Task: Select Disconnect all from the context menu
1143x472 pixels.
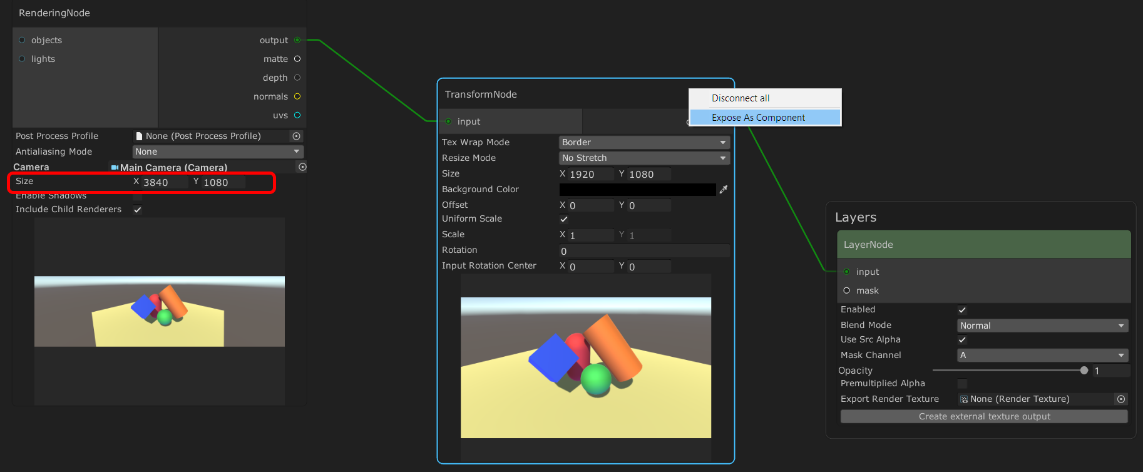Action: click(741, 98)
